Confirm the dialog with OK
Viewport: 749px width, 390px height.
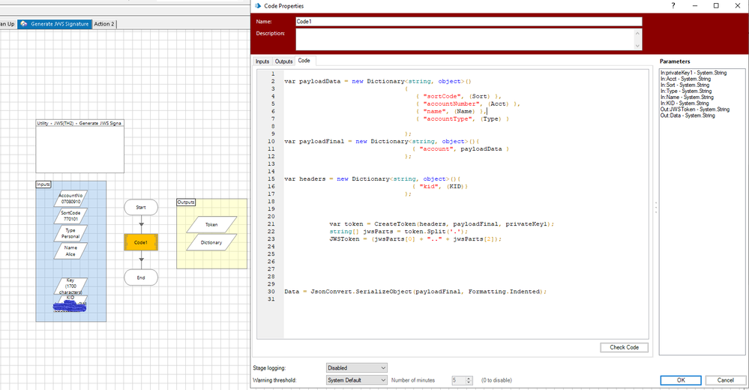click(681, 380)
